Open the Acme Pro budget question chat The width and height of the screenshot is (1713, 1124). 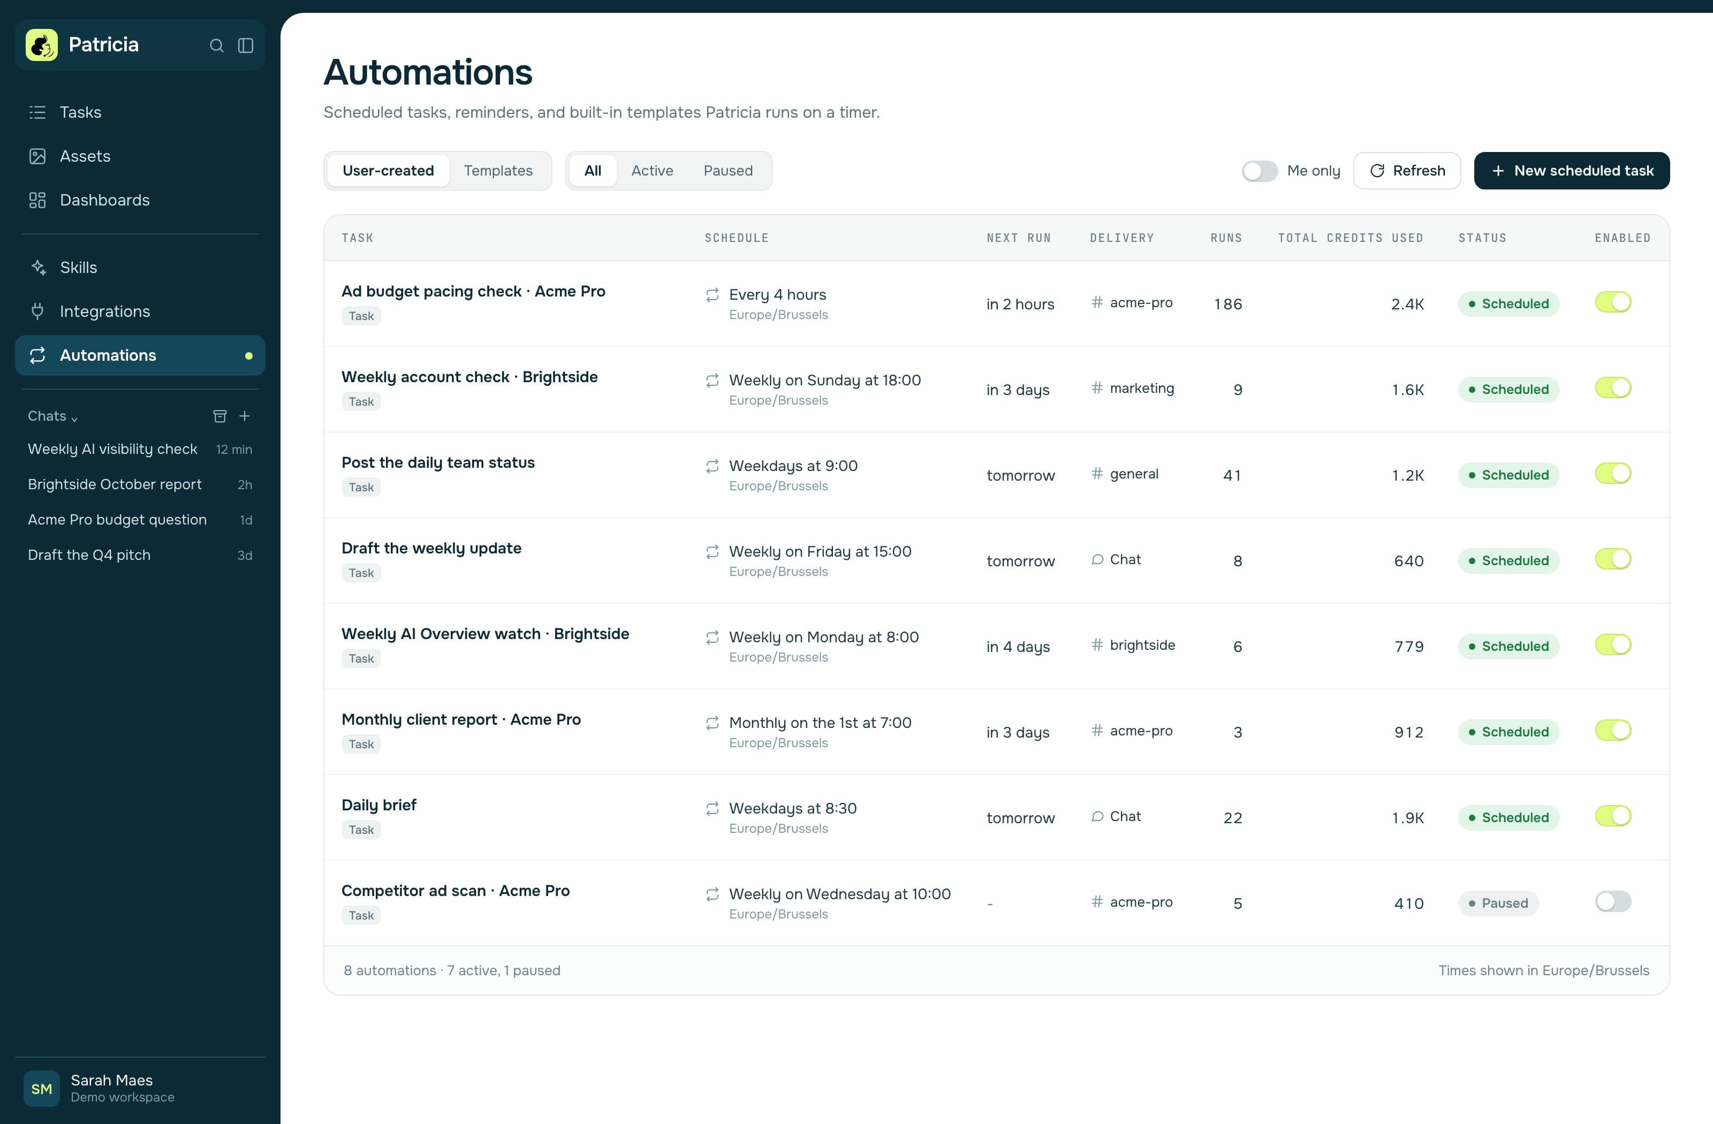click(140, 520)
